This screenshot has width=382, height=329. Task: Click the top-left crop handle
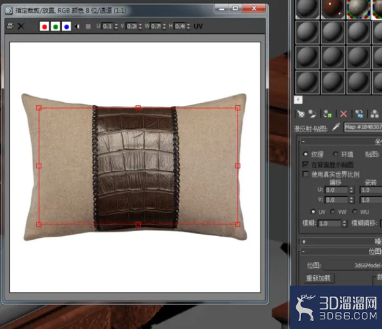click(39, 108)
